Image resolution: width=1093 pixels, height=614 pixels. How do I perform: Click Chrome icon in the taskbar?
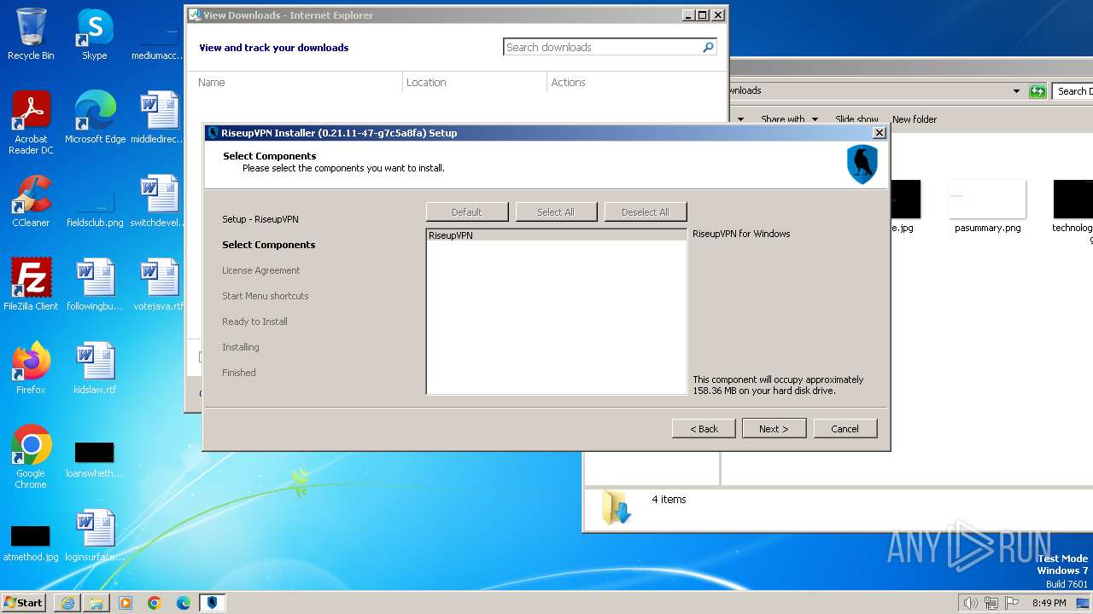(155, 603)
